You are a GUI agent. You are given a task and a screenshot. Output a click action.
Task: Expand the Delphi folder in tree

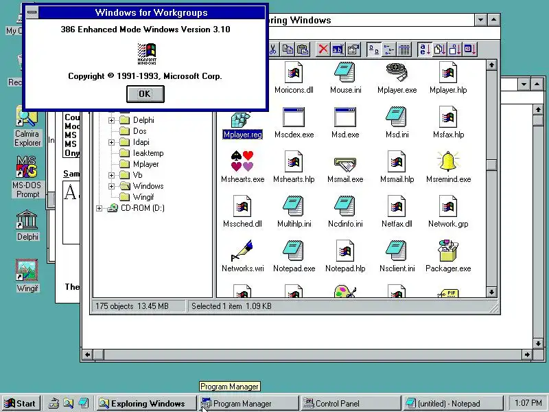click(111, 120)
